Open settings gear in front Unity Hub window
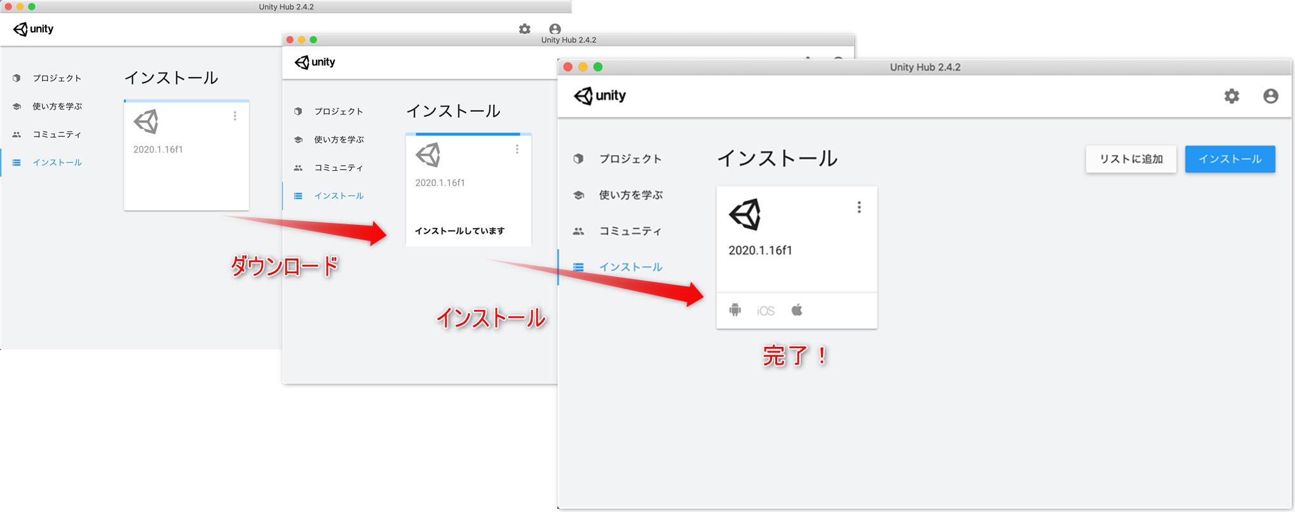This screenshot has height=512, width=1295. point(1231,96)
